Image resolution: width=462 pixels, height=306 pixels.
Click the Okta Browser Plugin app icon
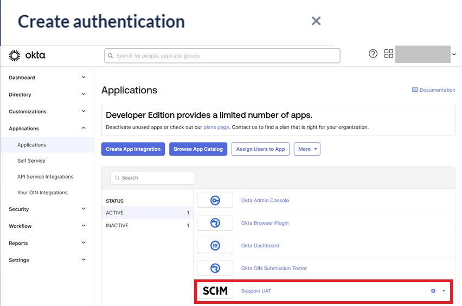[215, 223]
